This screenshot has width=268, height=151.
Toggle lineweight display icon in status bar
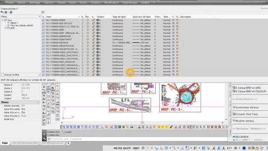pyautogui.click(x=195, y=148)
